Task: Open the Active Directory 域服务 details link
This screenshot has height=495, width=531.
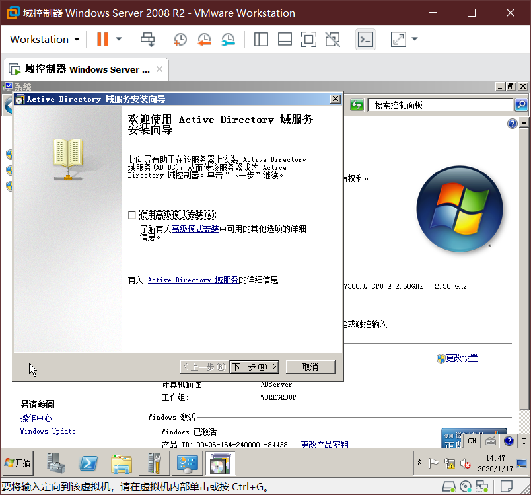Action: (193, 280)
